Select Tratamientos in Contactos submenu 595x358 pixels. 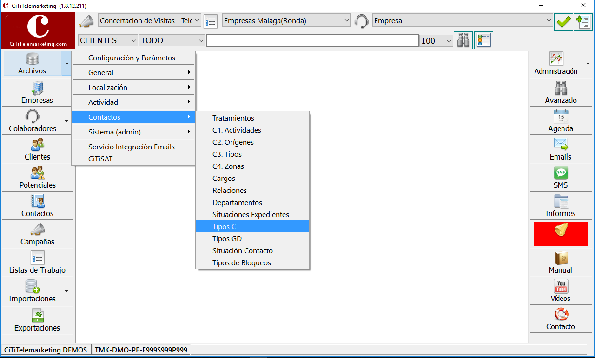point(252,118)
